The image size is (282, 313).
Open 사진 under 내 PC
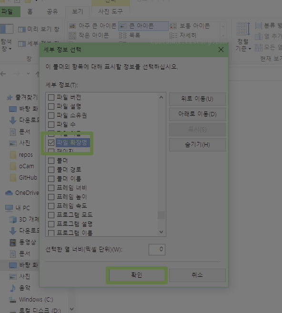pos(20,276)
